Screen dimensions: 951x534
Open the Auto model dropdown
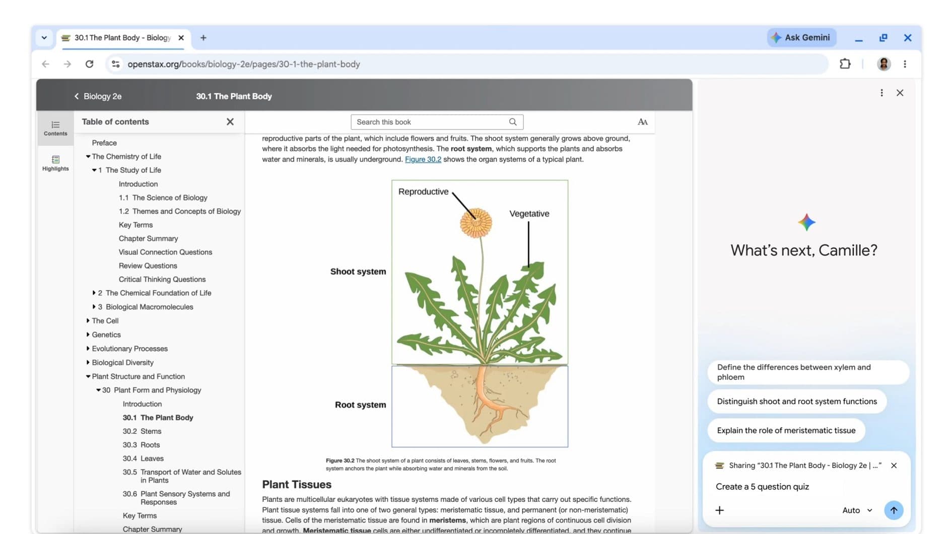857,510
